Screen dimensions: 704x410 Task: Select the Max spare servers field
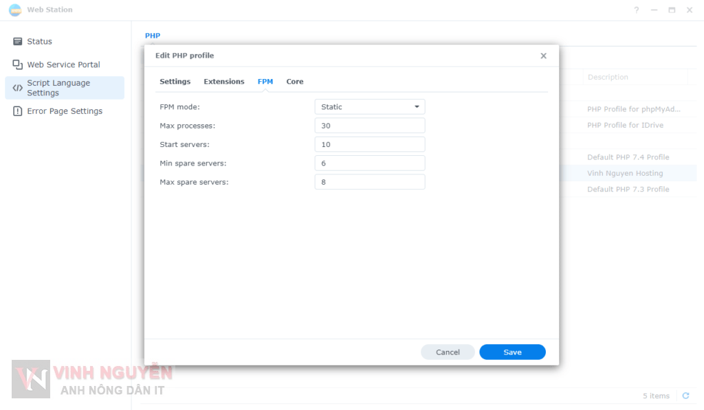click(x=370, y=182)
